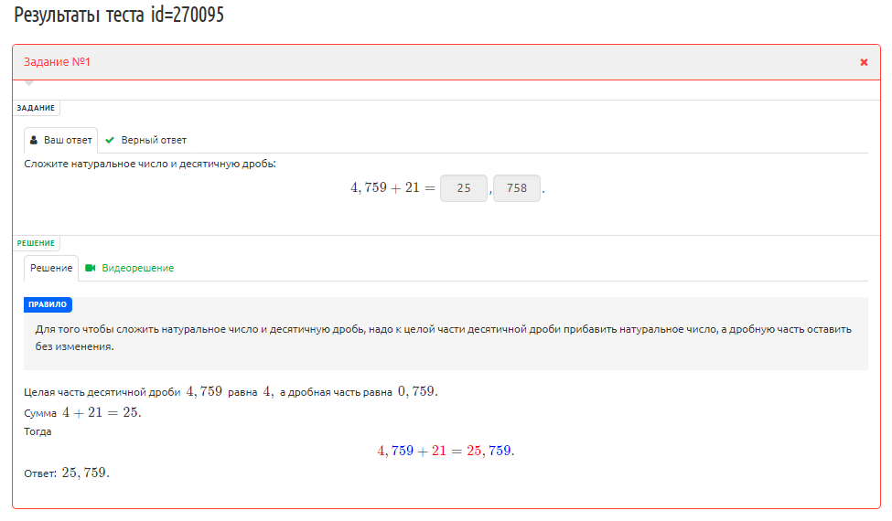Click the green checkmark icon beside Верный ответ

click(110, 140)
